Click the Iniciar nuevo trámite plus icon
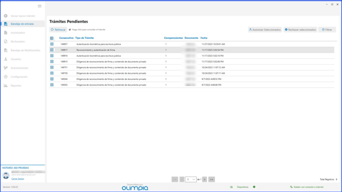Screen dimensions: 342x192 [x=6, y=16]
